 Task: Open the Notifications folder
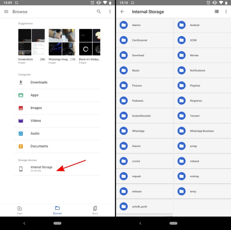pyautogui.click(x=203, y=71)
